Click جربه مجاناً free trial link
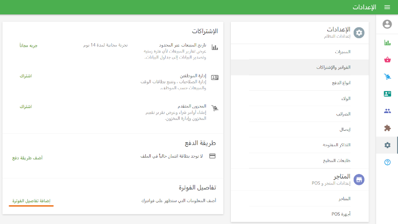The image size is (398, 224). click(x=28, y=46)
